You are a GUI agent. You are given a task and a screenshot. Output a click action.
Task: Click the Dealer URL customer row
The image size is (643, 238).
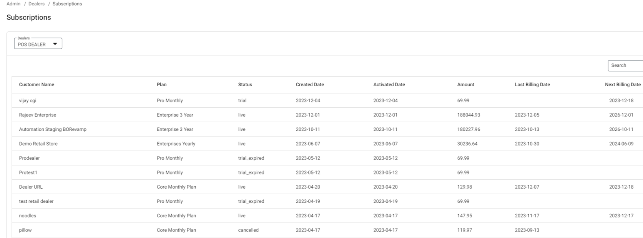(31, 187)
